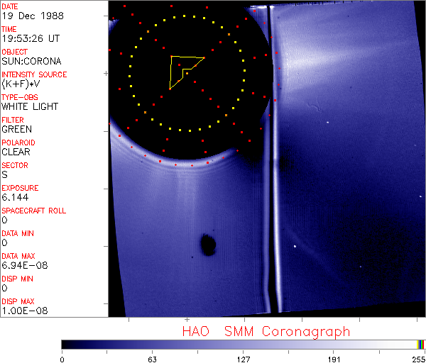Click the INTENSITY SOURCE label
Viewport: 426px width, 363px height.
34,74
